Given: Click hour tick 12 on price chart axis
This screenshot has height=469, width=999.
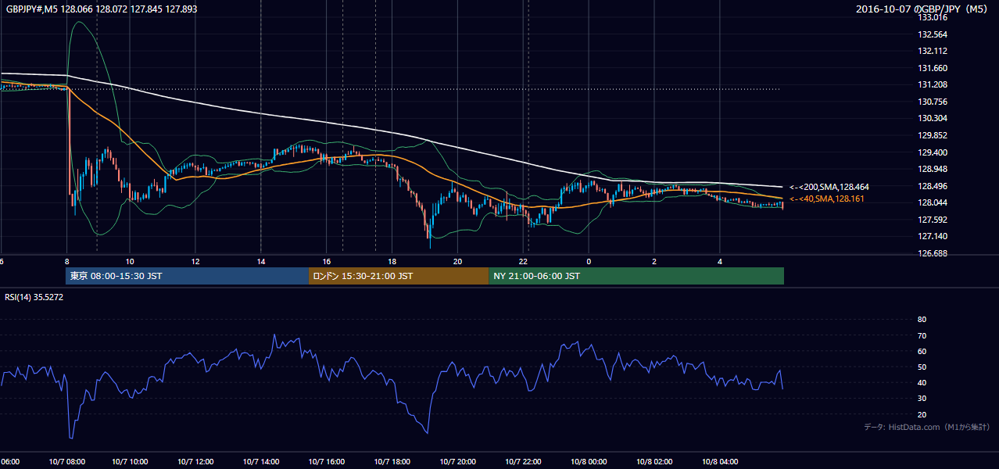Looking at the screenshot, I should [195, 261].
